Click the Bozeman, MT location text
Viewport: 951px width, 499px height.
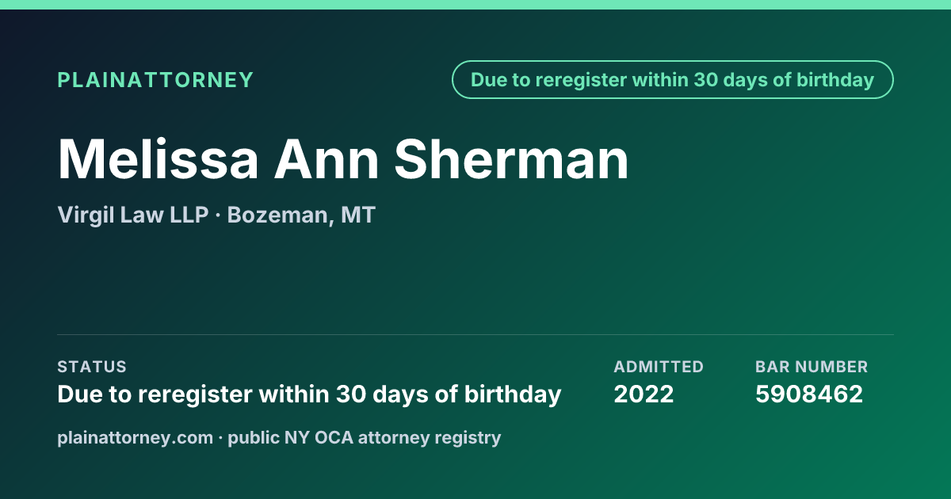[x=301, y=215]
